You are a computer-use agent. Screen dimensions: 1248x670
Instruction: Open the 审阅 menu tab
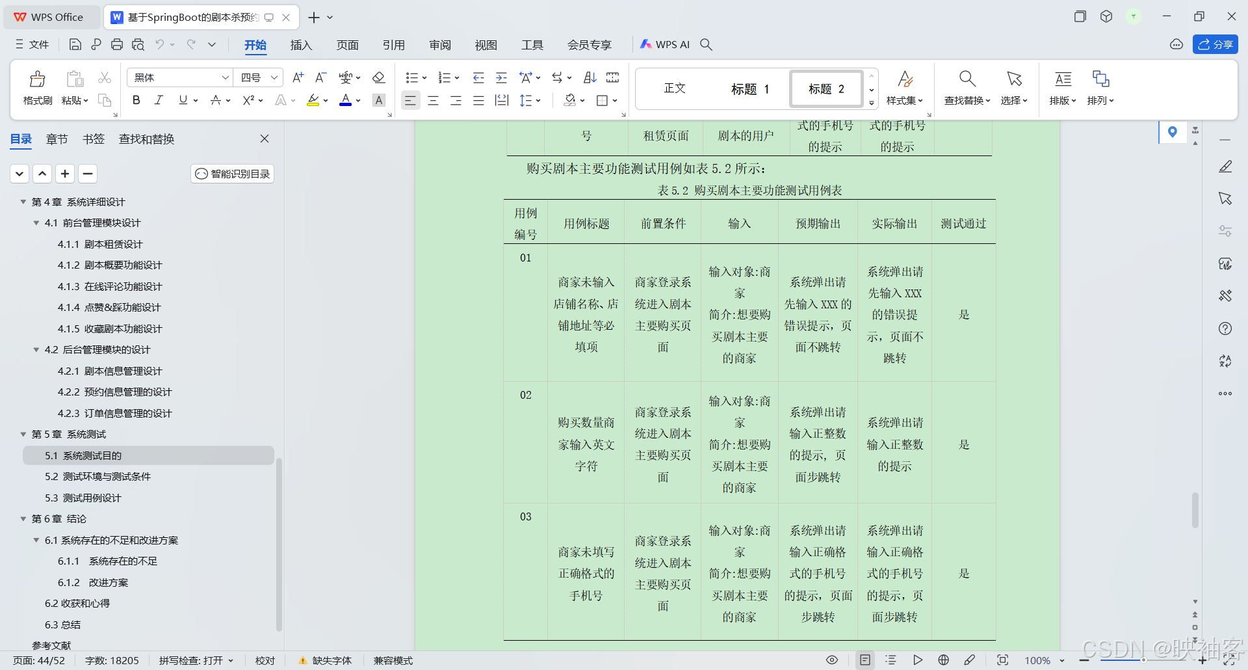click(x=439, y=45)
